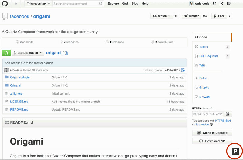This screenshot has height=160, width=243.
Task: Copy the latest commit SHA icon
Action: (183, 70)
